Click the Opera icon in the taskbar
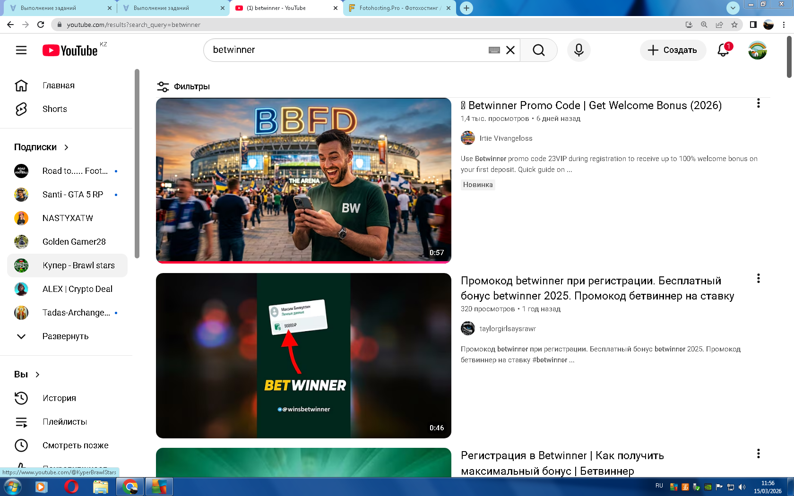The width and height of the screenshot is (794, 496). [x=71, y=487]
